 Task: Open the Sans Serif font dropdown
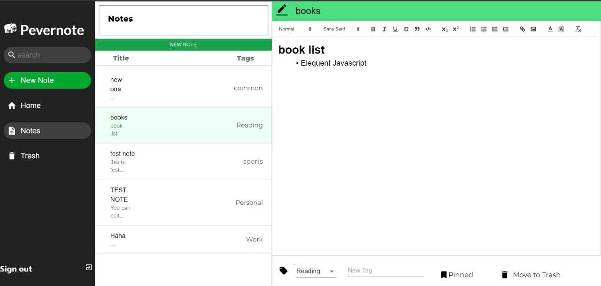[x=341, y=29]
